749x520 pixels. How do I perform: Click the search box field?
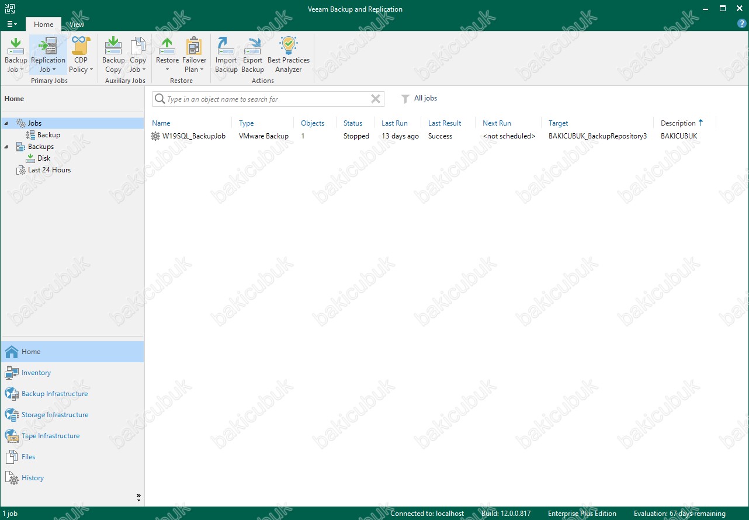(x=268, y=99)
